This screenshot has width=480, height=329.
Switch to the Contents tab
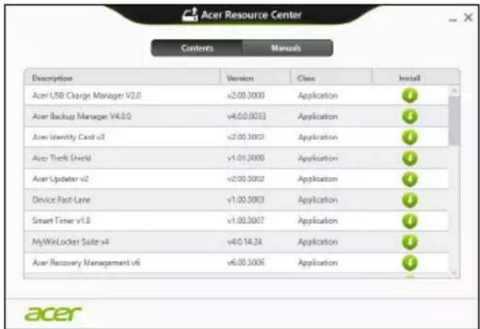click(x=197, y=48)
